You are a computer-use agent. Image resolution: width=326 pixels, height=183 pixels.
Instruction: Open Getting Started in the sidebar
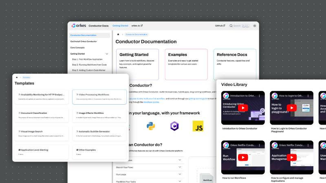tap(77, 54)
